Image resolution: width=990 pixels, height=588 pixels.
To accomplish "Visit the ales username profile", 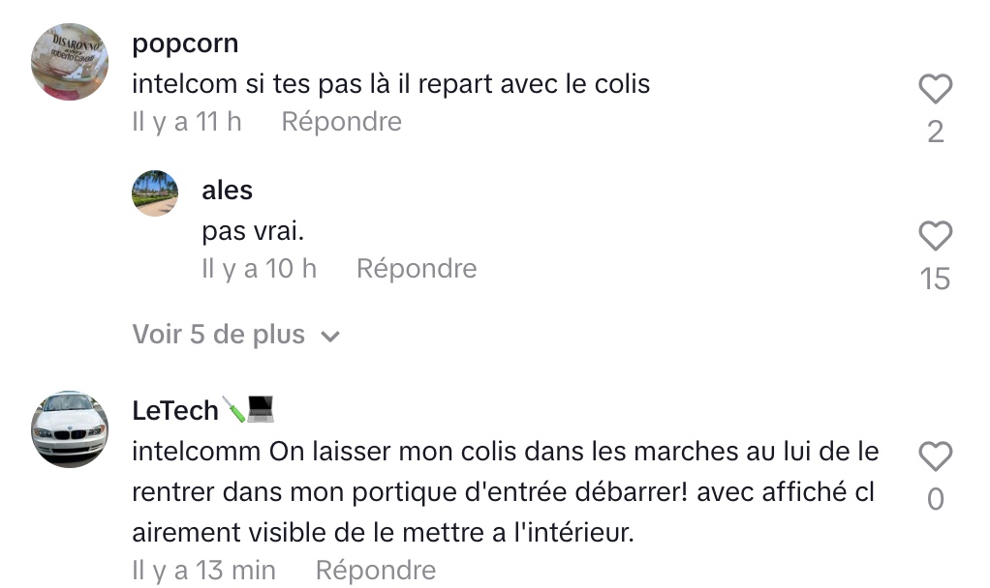I will point(227,191).
